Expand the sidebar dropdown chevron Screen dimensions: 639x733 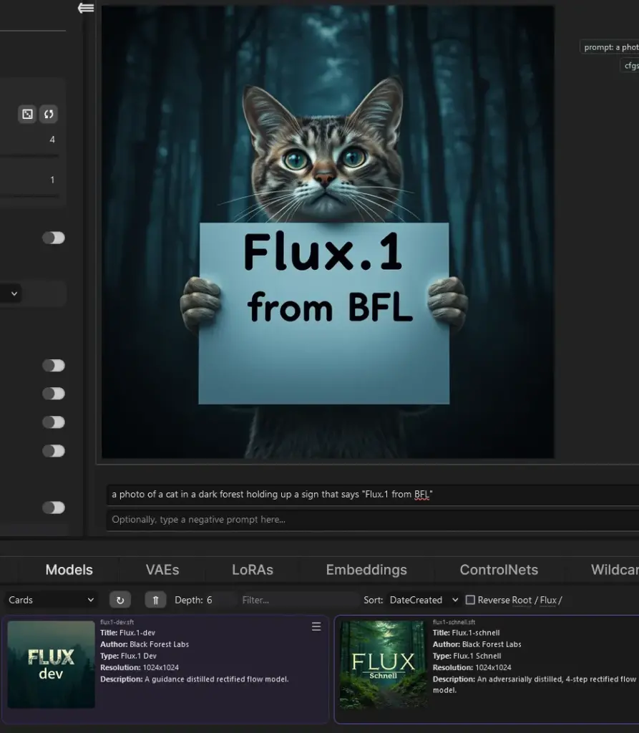pyautogui.click(x=14, y=293)
